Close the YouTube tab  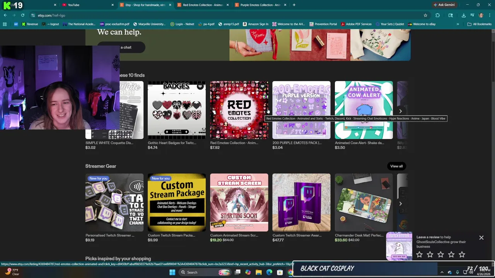(113, 5)
